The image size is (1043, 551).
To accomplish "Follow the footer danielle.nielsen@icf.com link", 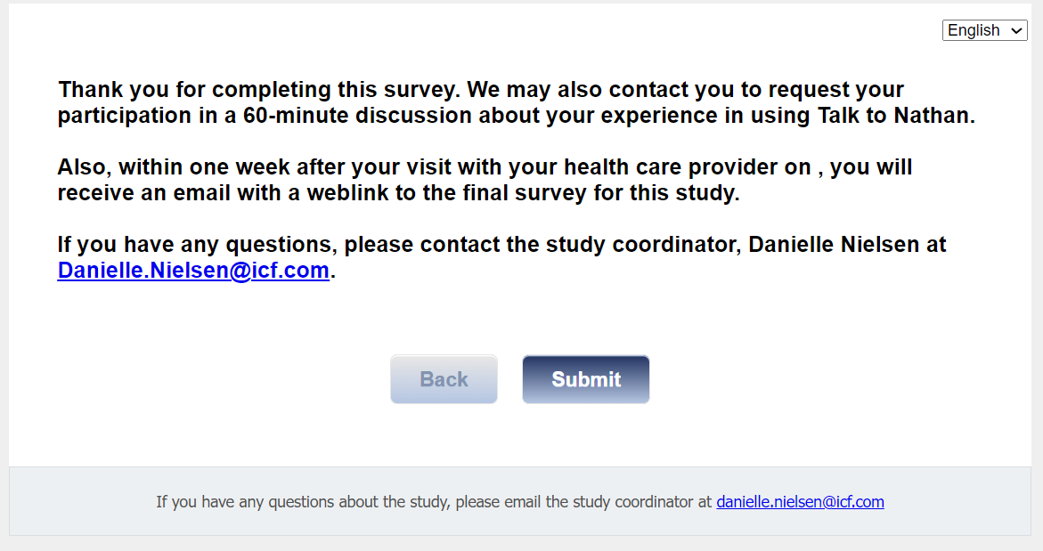I will (x=800, y=502).
